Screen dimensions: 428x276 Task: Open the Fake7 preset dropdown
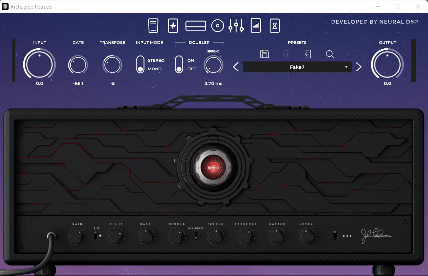(x=297, y=67)
